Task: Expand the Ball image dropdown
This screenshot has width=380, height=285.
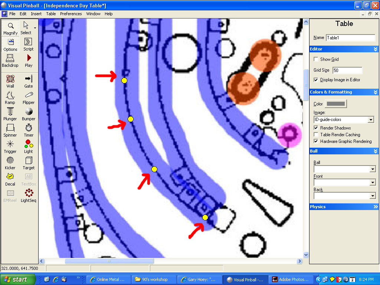Action: (373, 169)
